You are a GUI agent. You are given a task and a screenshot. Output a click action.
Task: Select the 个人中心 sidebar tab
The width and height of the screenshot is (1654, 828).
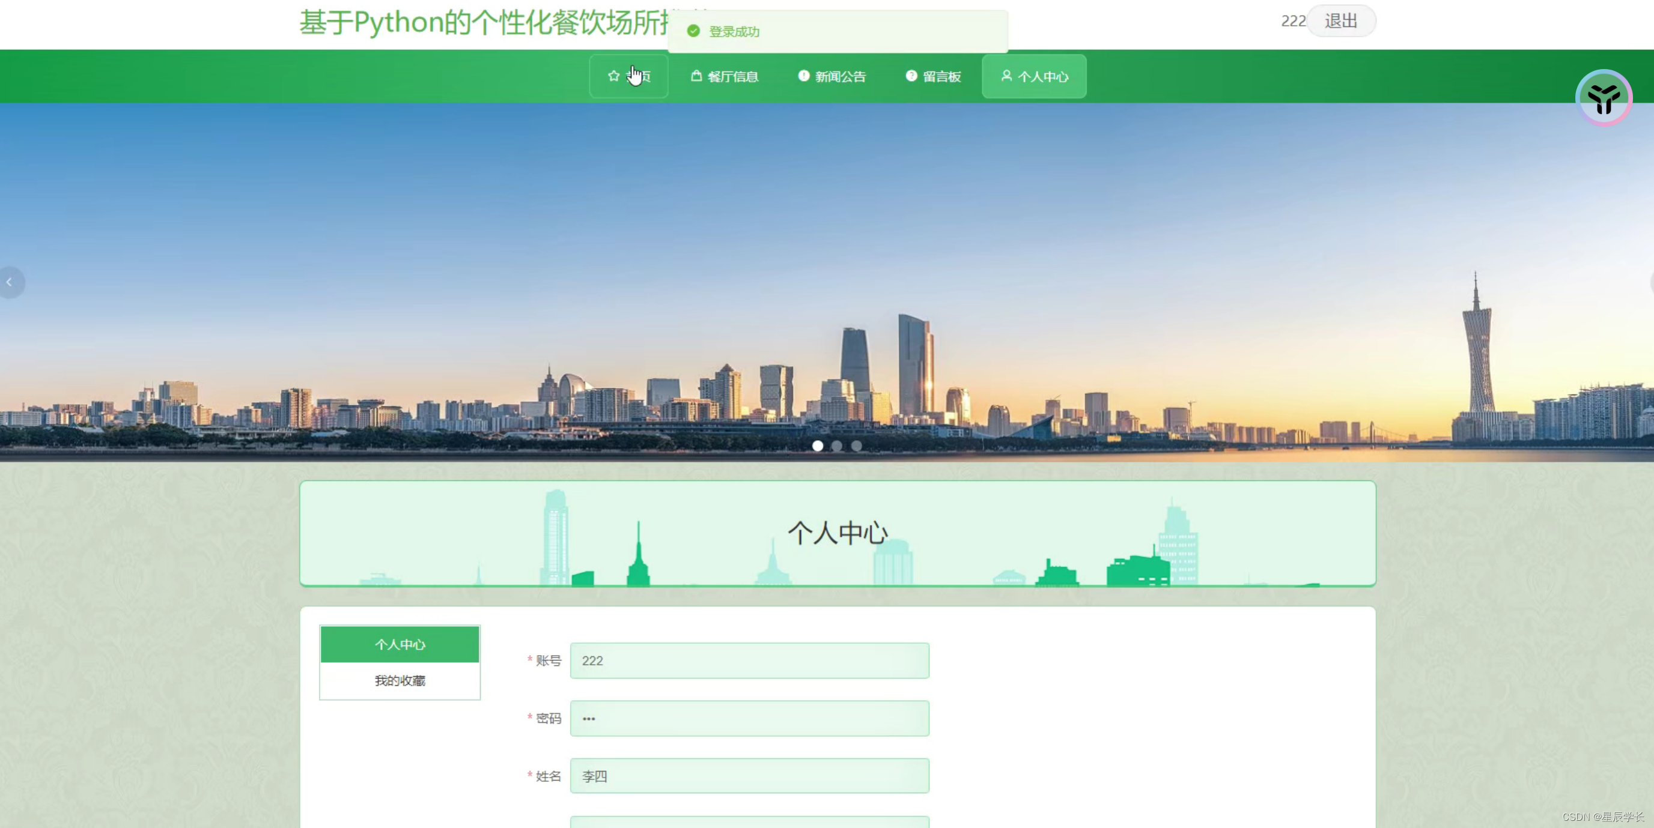400,644
